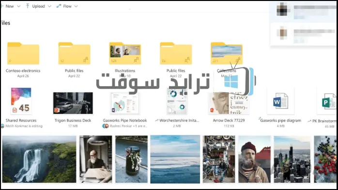Open the waterfall landscape photo
The width and height of the screenshot is (338, 190).
tap(39, 159)
